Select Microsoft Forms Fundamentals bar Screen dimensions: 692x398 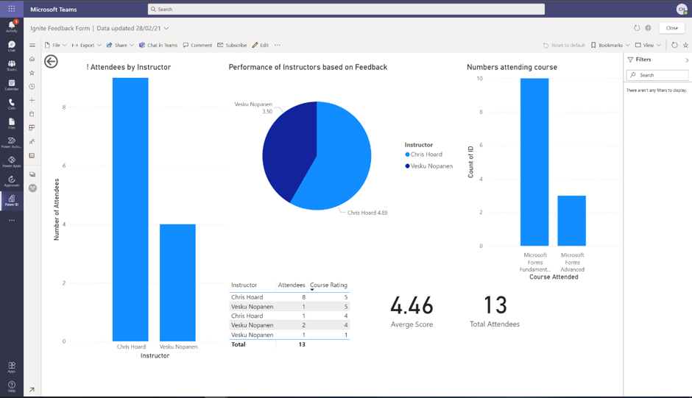click(x=534, y=162)
